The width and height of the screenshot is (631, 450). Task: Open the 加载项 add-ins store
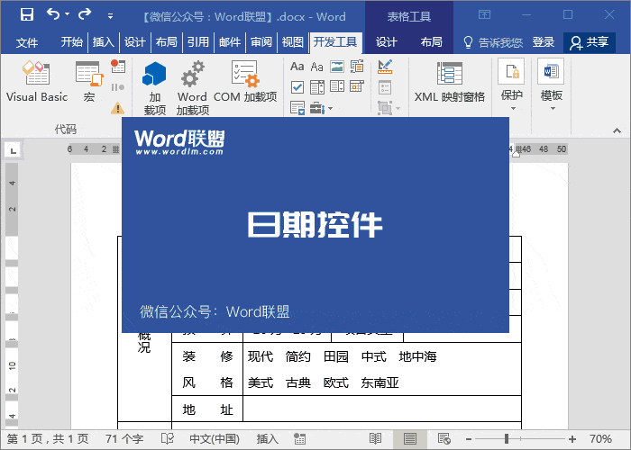click(x=154, y=87)
